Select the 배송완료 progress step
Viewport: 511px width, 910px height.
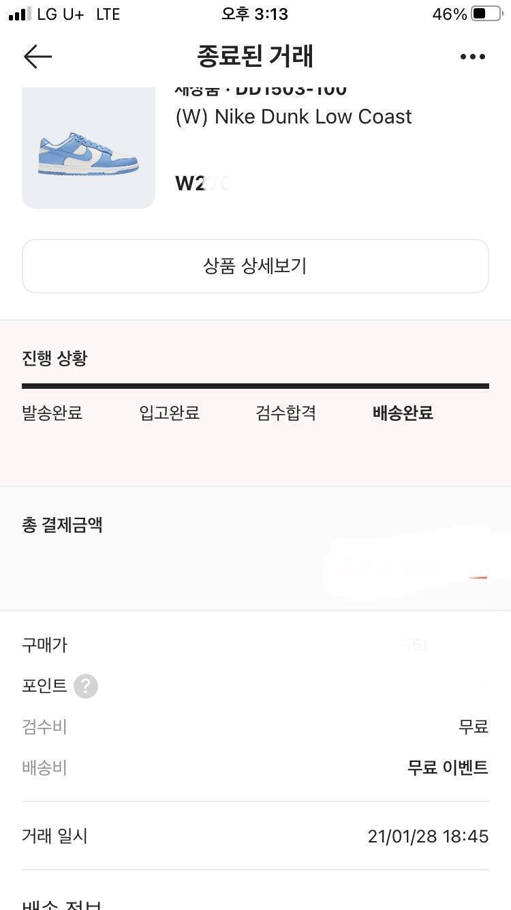click(x=403, y=413)
